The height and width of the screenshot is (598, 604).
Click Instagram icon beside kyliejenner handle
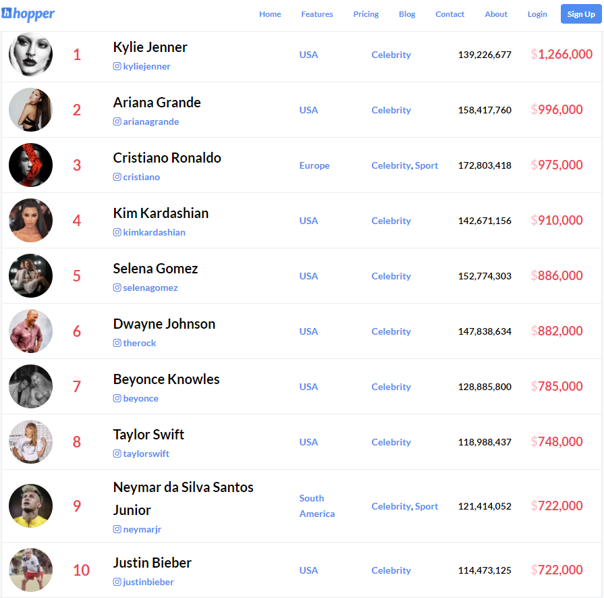pos(117,66)
